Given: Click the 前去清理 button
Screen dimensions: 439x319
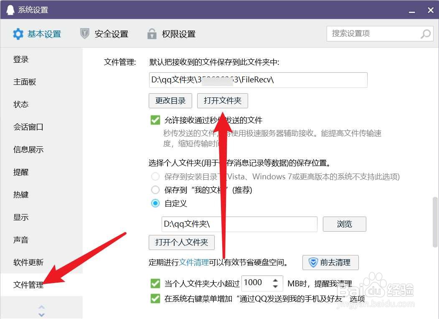Looking at the screenshot, I should click(x=330, y=263).
